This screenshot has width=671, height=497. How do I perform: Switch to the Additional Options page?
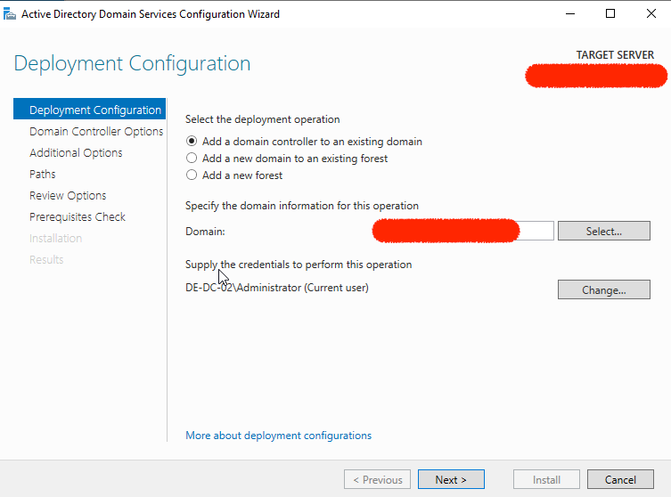76,153
